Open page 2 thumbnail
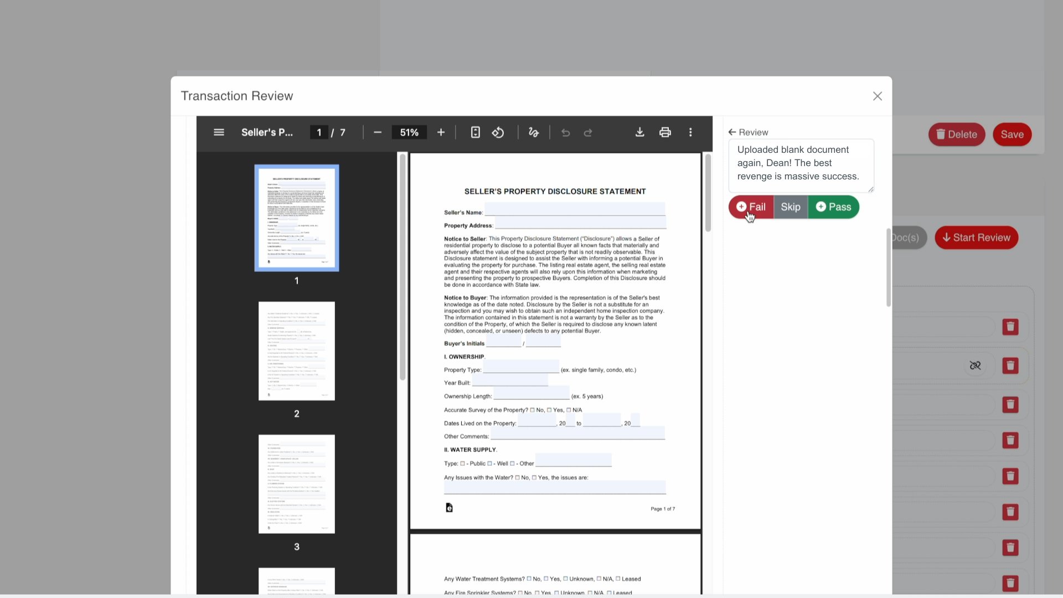The image size is (1063, 598). tap(296, 351)
